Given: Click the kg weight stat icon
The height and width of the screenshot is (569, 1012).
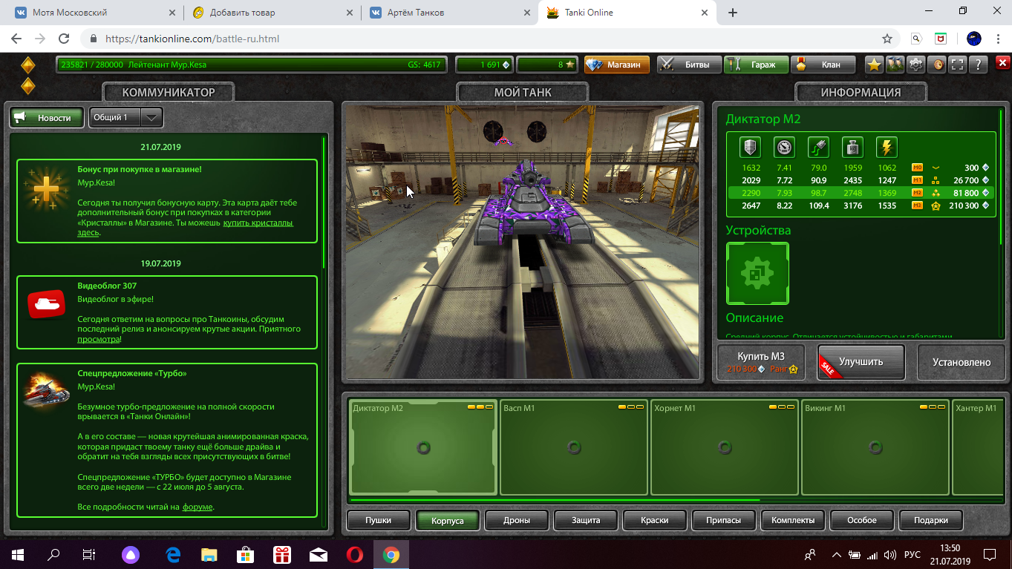Looking at the screenshot, I should pyautogui.click(x=852, y=147).
